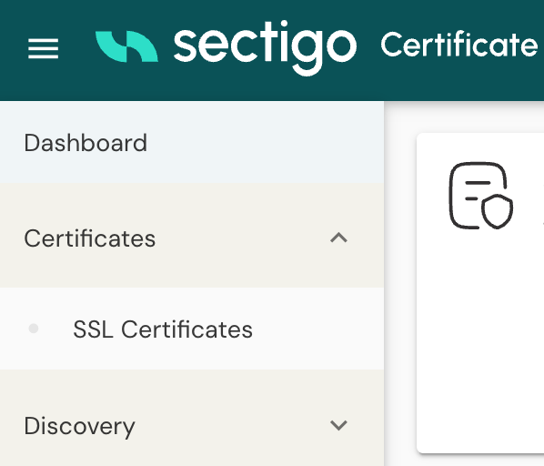
Task: Collapse the Certificates section chevron
Action: (x=338, y=238)
